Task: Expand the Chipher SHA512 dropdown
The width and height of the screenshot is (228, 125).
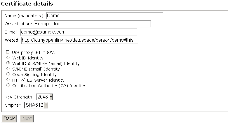Action: (36, 105)
